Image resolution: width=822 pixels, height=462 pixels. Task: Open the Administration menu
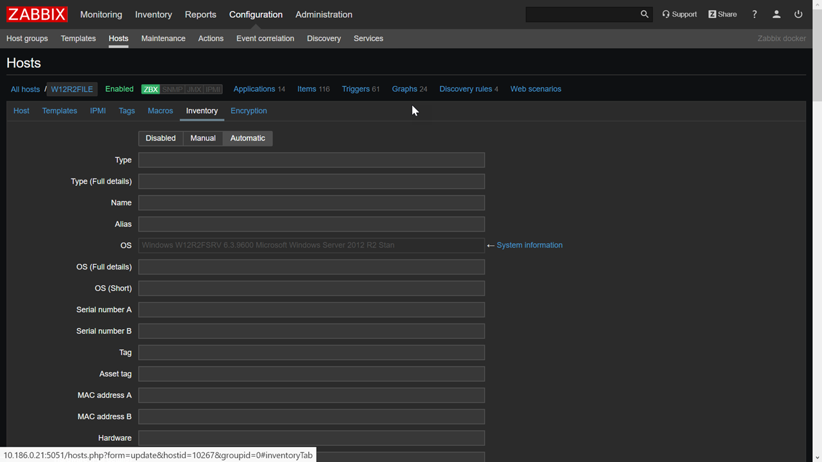pos(324,14)
